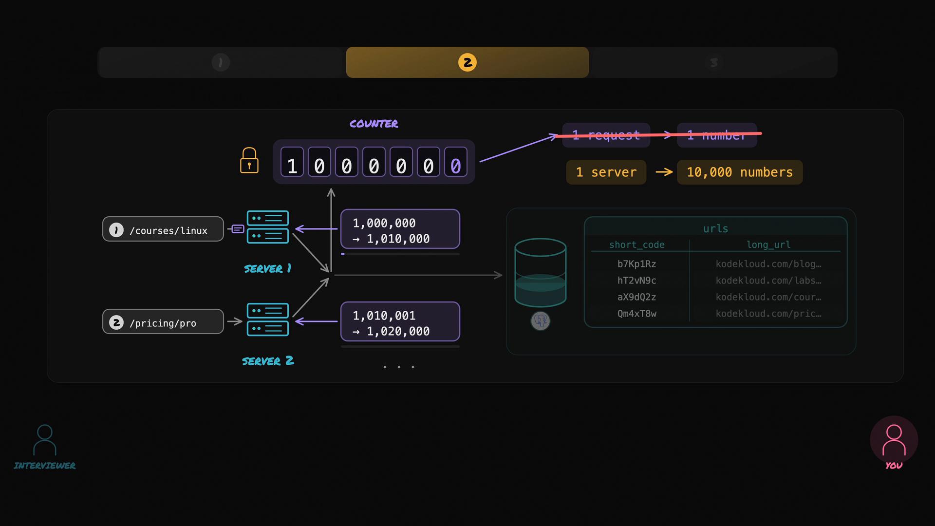Click the kodekloud.com/labs… URL cell
The image size is (935, 526).
click(x=768, y=281)
